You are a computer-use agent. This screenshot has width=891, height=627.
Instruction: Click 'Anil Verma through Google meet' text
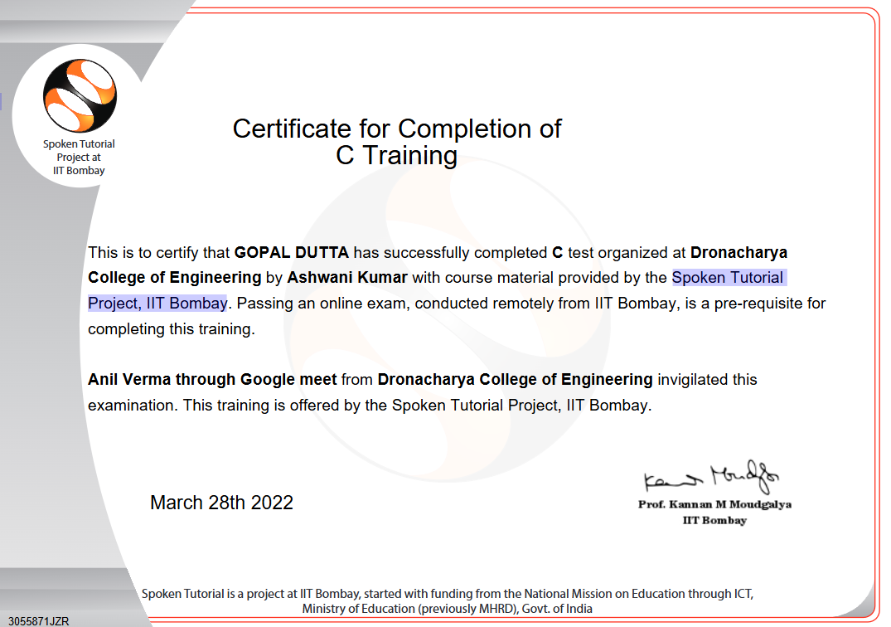212,379
